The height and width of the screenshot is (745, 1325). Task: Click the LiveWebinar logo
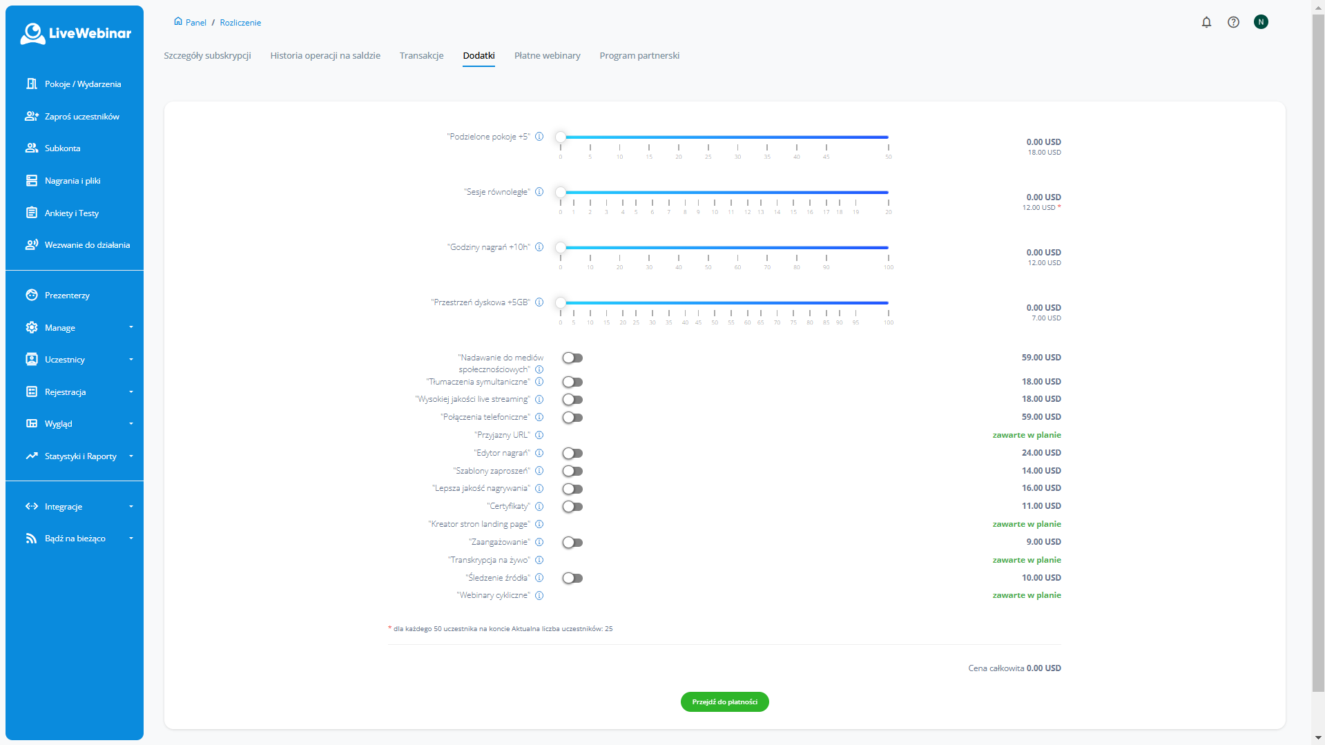point(75,33)
